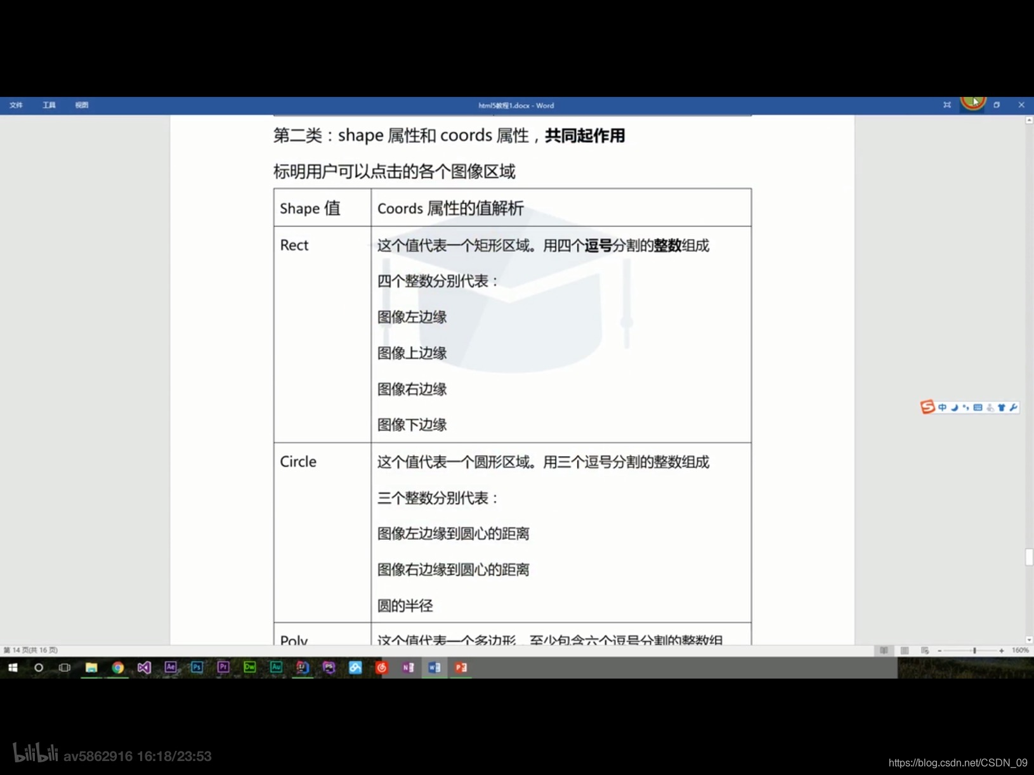Open the Sogou soft keyboard icon

[x=978, y=407]
